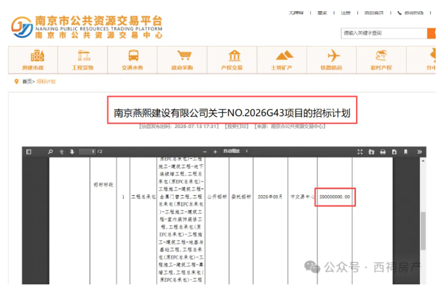Switch PDF to presentation mode
The height and width of the screenshot is (289, 437).
(x=360, y=152)
